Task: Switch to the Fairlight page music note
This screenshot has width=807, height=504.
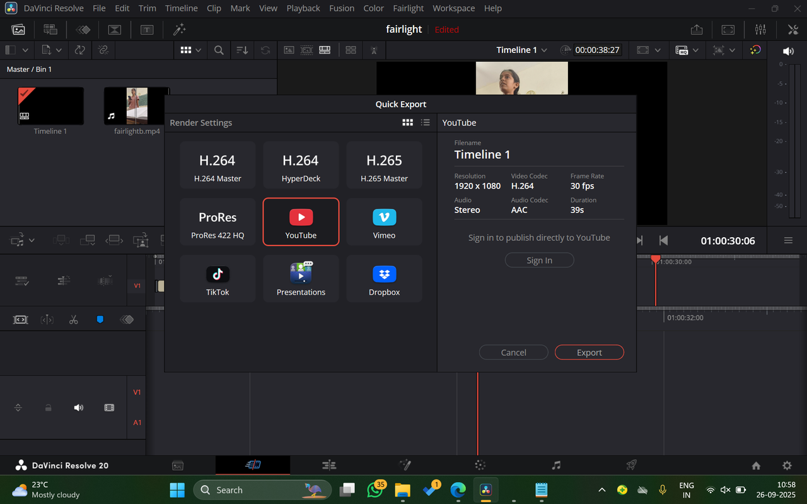Action: point(555,465)
